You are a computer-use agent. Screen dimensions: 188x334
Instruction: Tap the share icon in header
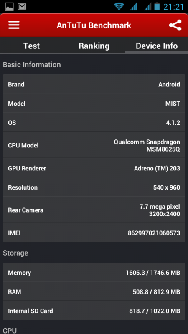(175, 25)
